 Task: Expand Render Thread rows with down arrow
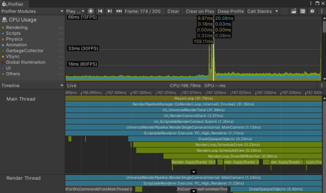[x=194, y=191]
